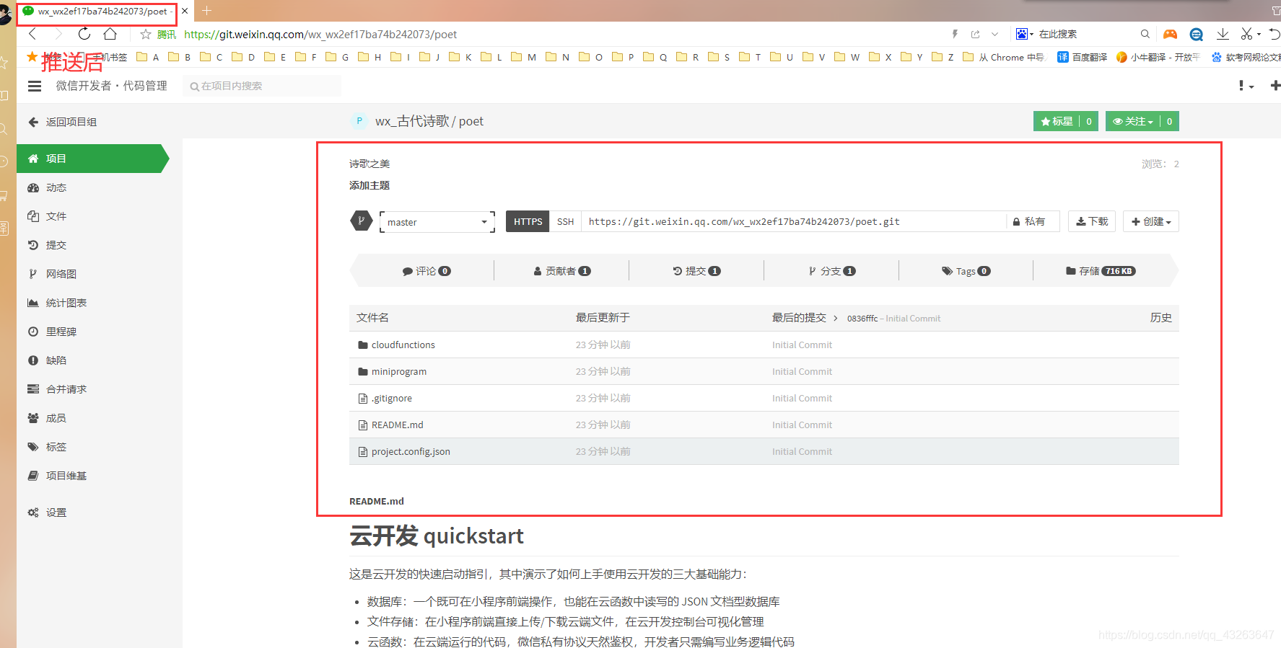Open 贡献者 contributors tab

pyautogui.click(x=561, y=271)
